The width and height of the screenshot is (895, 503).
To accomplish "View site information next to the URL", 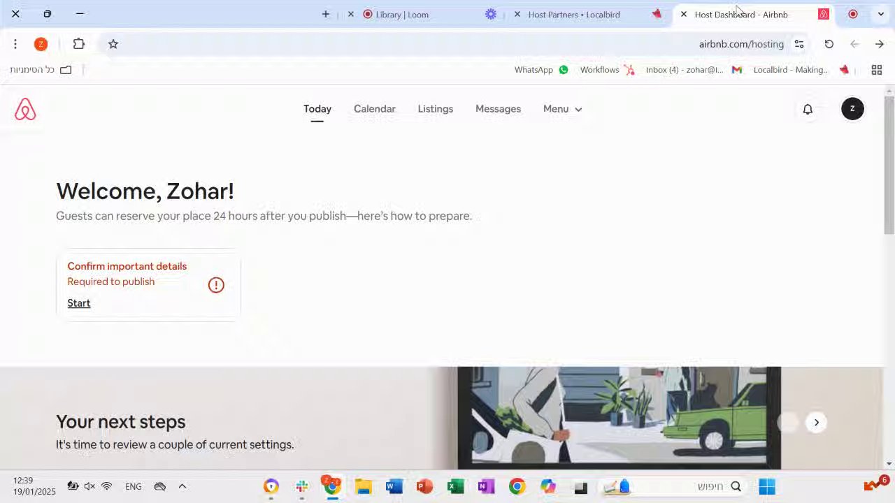I will point(799,44).
